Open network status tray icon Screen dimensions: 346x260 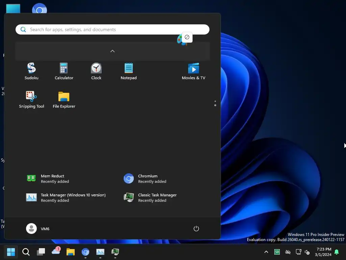[298, 252]
